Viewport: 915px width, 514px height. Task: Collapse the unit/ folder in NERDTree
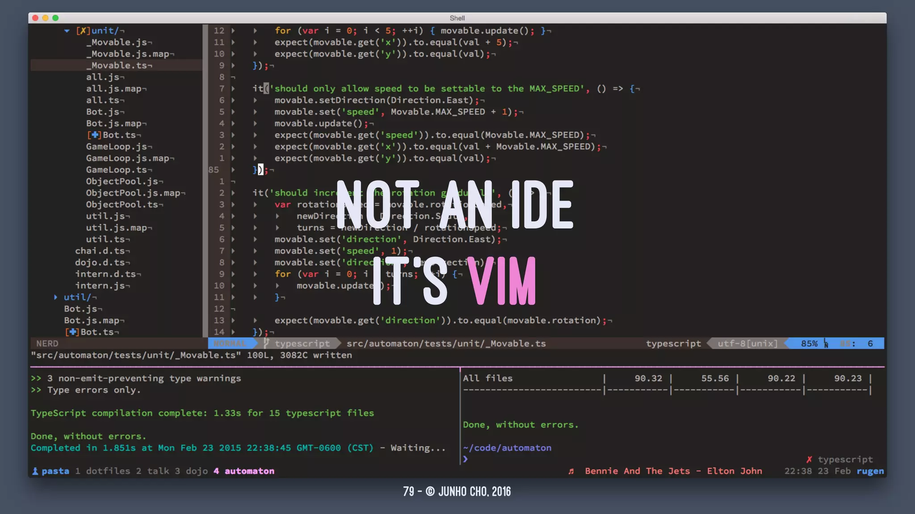(x=67, y=31)
